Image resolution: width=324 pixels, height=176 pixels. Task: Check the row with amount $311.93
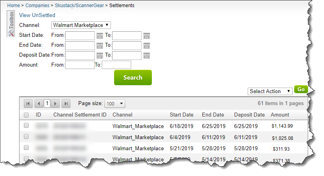point(26,147)
